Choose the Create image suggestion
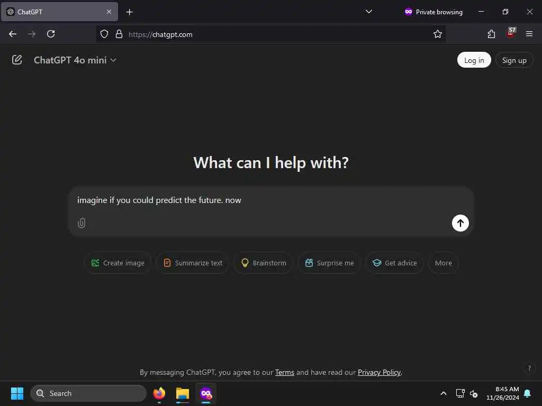Viewport: 542px width, 406px height. point(118,263)
